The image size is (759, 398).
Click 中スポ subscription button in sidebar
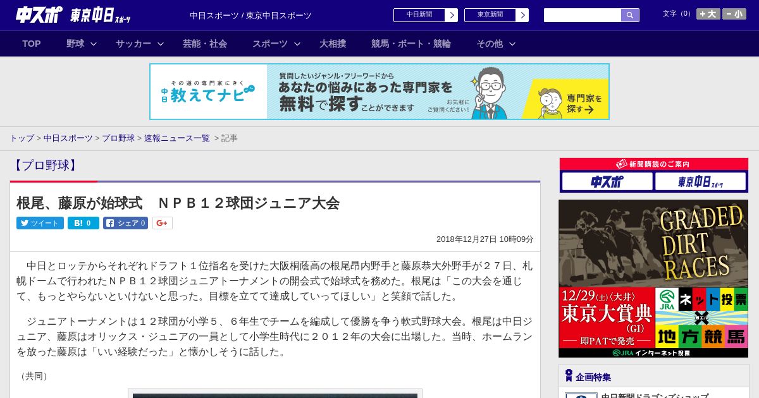pyautogui.click(x=607, y=181)
